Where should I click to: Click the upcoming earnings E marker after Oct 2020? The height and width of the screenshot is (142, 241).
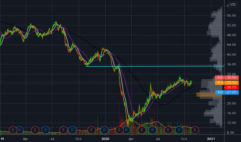[195, 130]
